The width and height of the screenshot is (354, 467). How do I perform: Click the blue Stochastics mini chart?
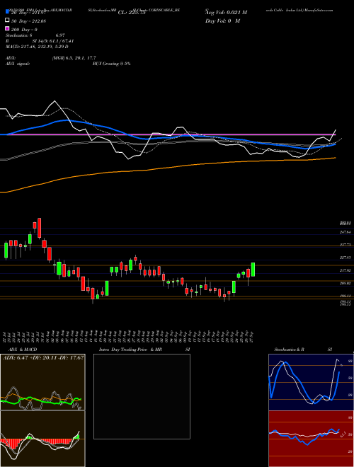[x=311, y=382]
